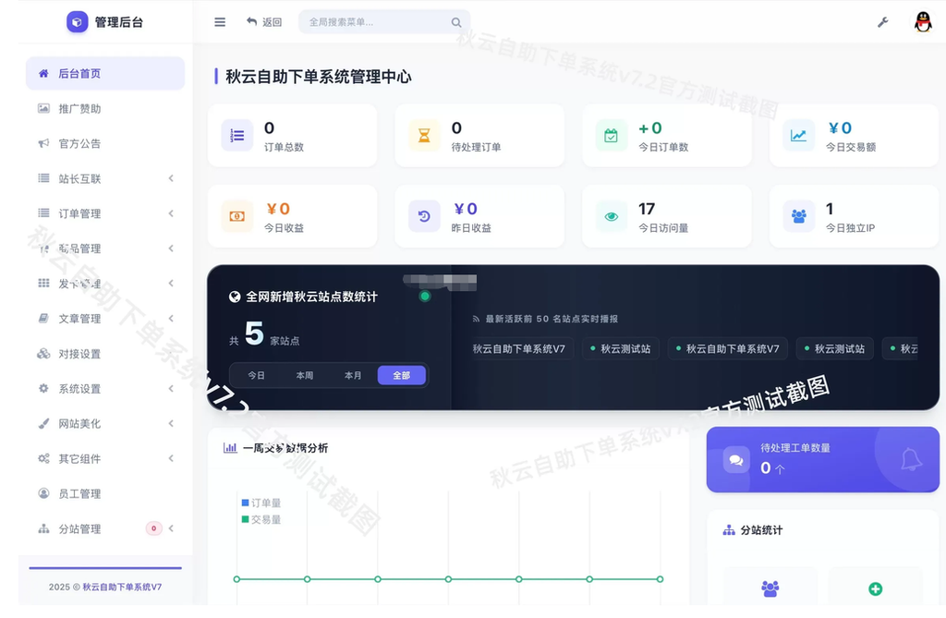Screen dimensions: 946x618
Task: Select 后台首页 in the sidebar
Action: (x=105, y=74)
